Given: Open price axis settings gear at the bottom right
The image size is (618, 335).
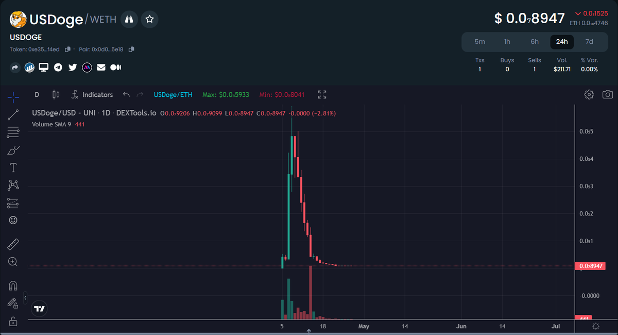Looking at the screenshot, I should [x=596, y=326].
